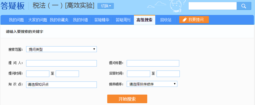Click the 请选择知识点 field
Image resolution: width=255 pixels, height=105 pixels.
pos(61,84)
